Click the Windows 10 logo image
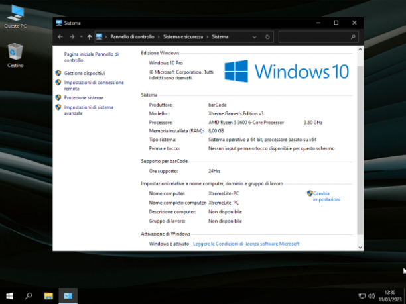Viewport: 406px width, 304px height. coord(287,72)
